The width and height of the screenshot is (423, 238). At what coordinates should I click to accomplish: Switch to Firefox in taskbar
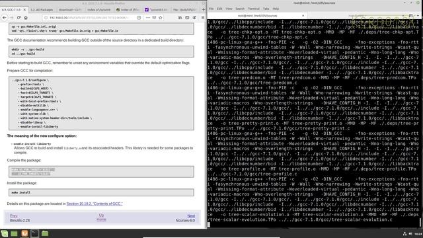tap(24, 233)
